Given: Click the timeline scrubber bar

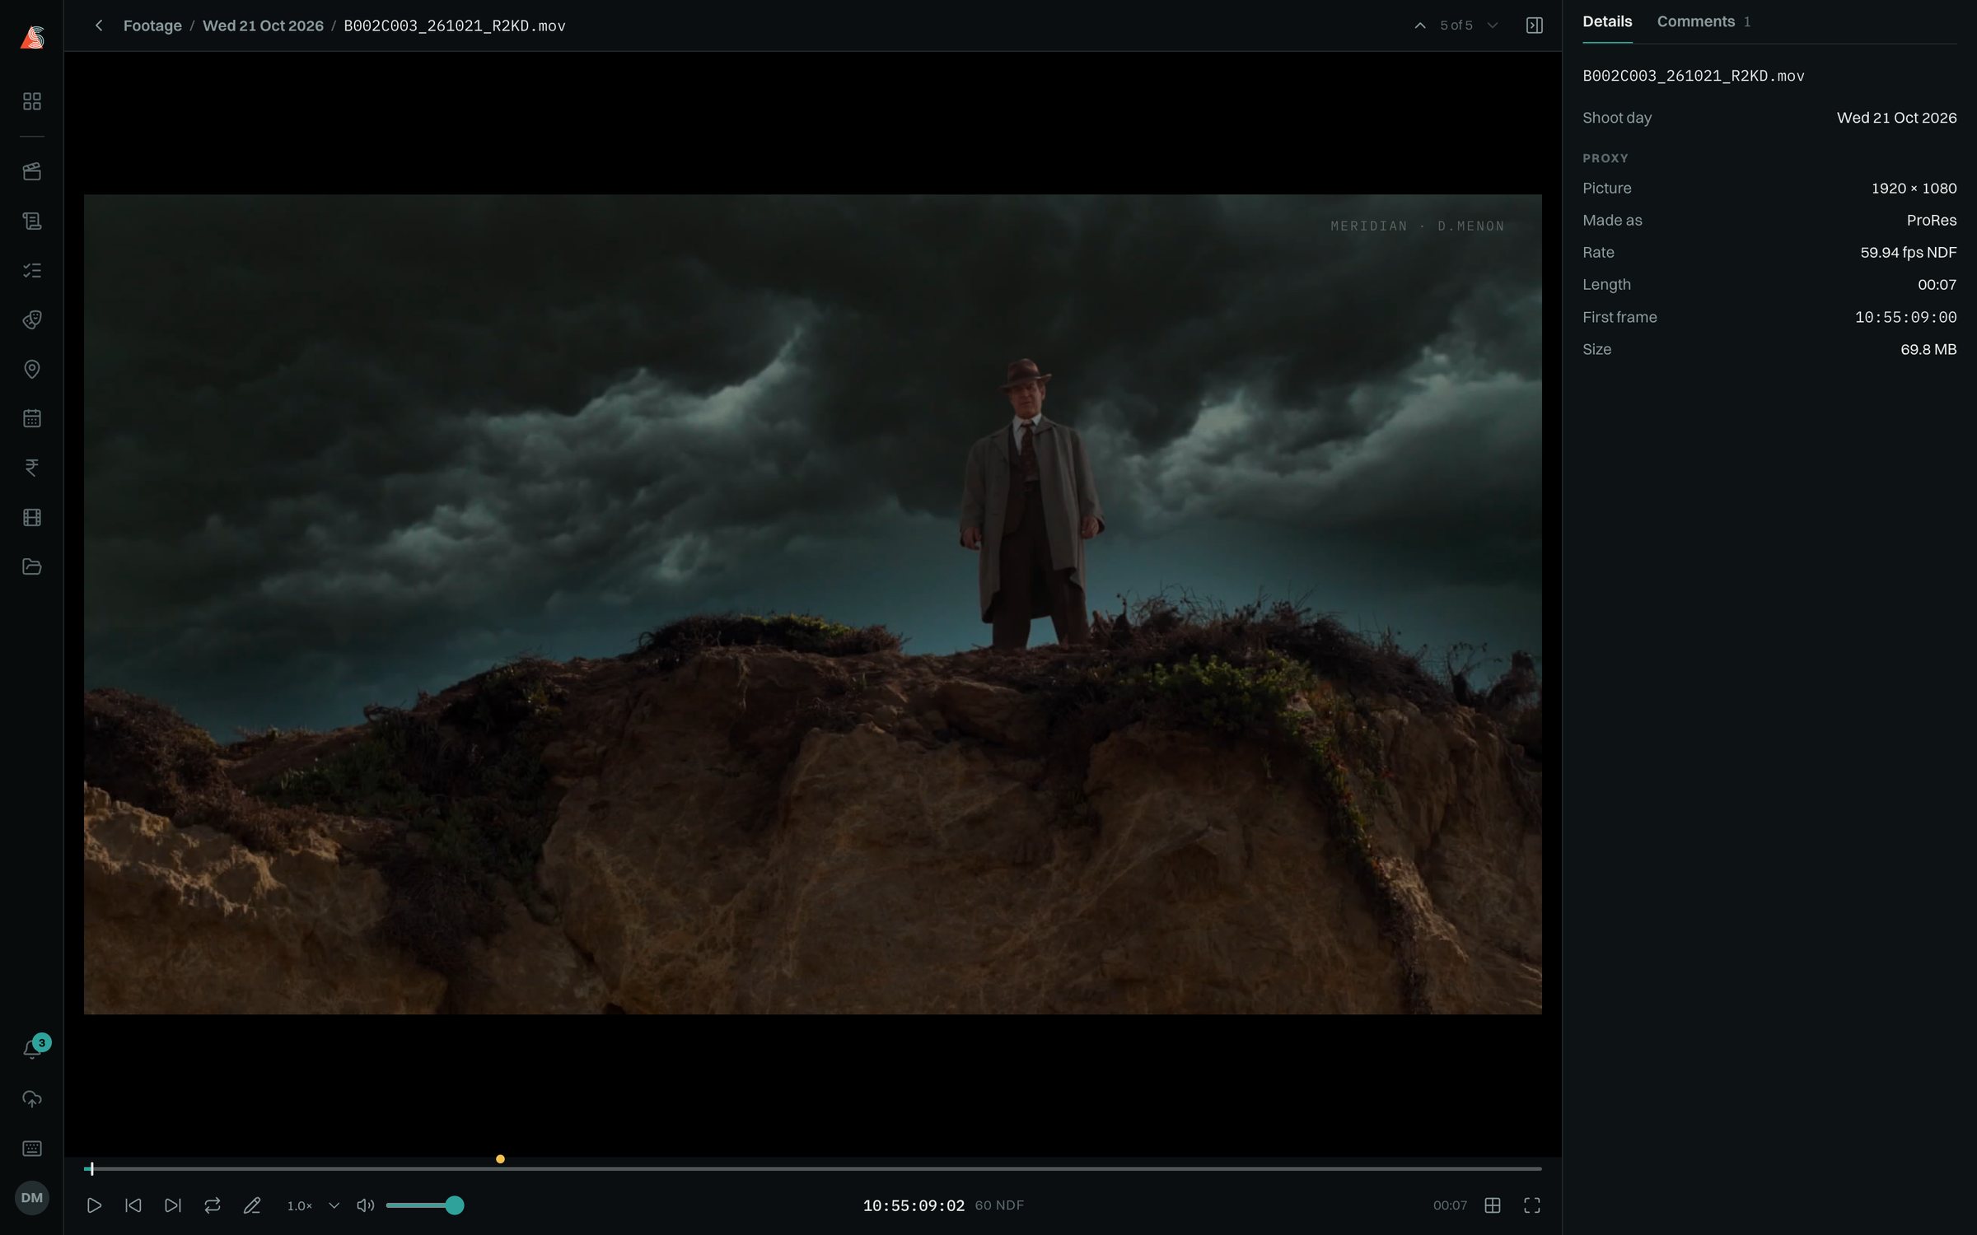Looking at the screenshot, I should pyautogui.click(x=812, y=1168).
